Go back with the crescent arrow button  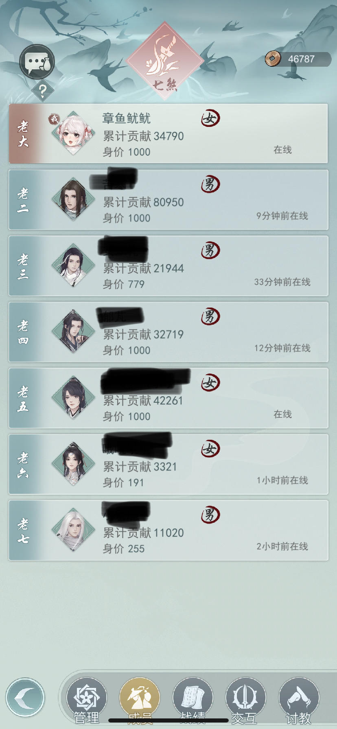pos(25,697)
